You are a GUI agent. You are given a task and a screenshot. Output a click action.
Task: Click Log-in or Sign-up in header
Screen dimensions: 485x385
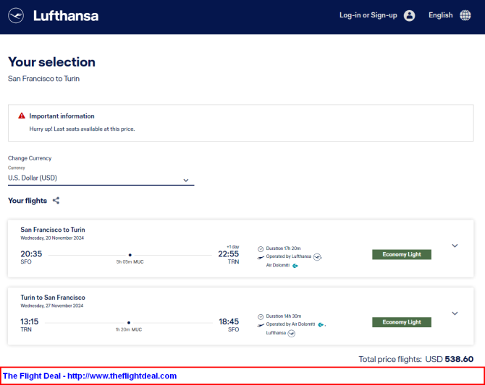pos(368,15)
